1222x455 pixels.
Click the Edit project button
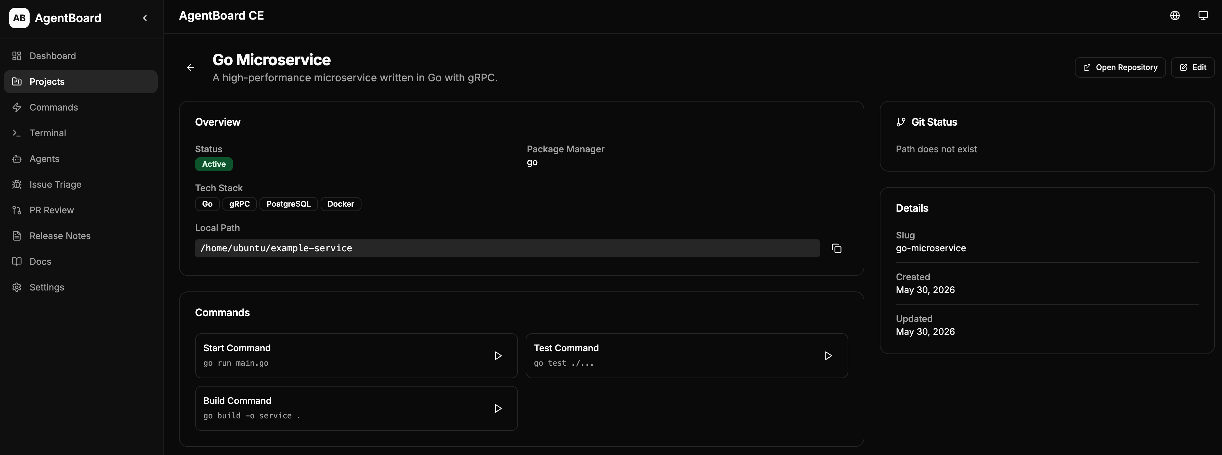coord(1193,68)
